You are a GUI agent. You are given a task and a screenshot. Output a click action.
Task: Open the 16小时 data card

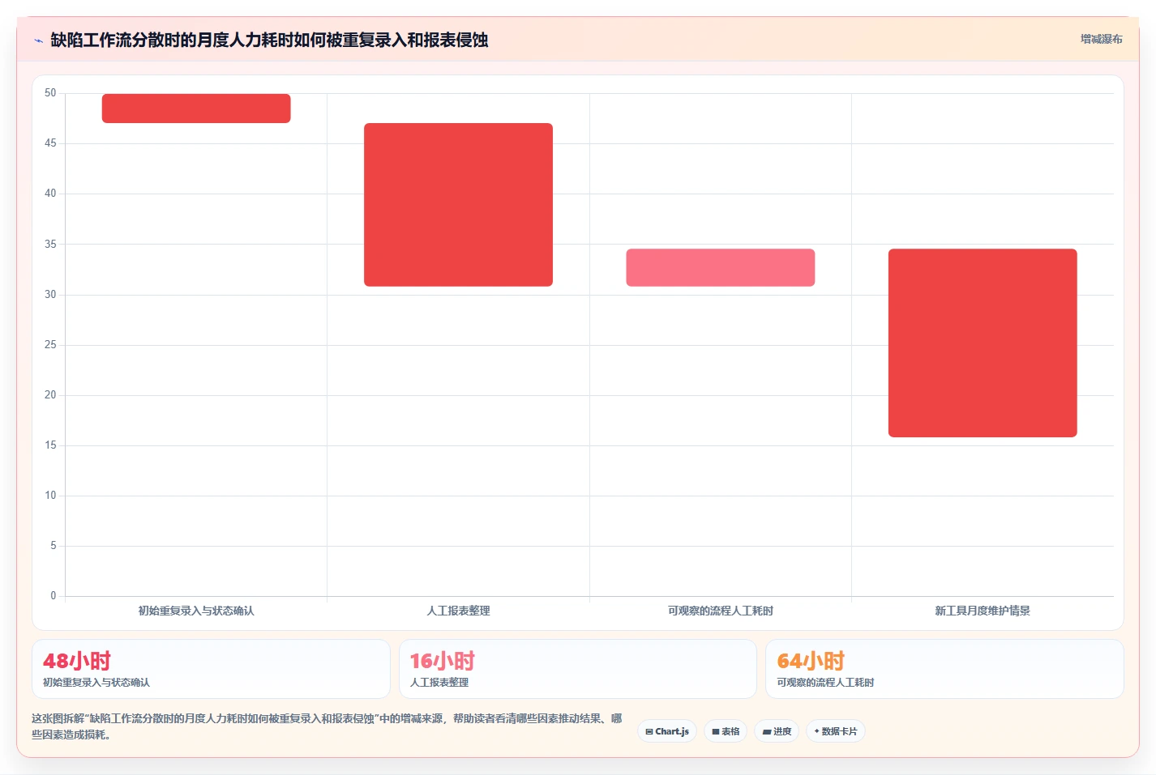point(577,669)
